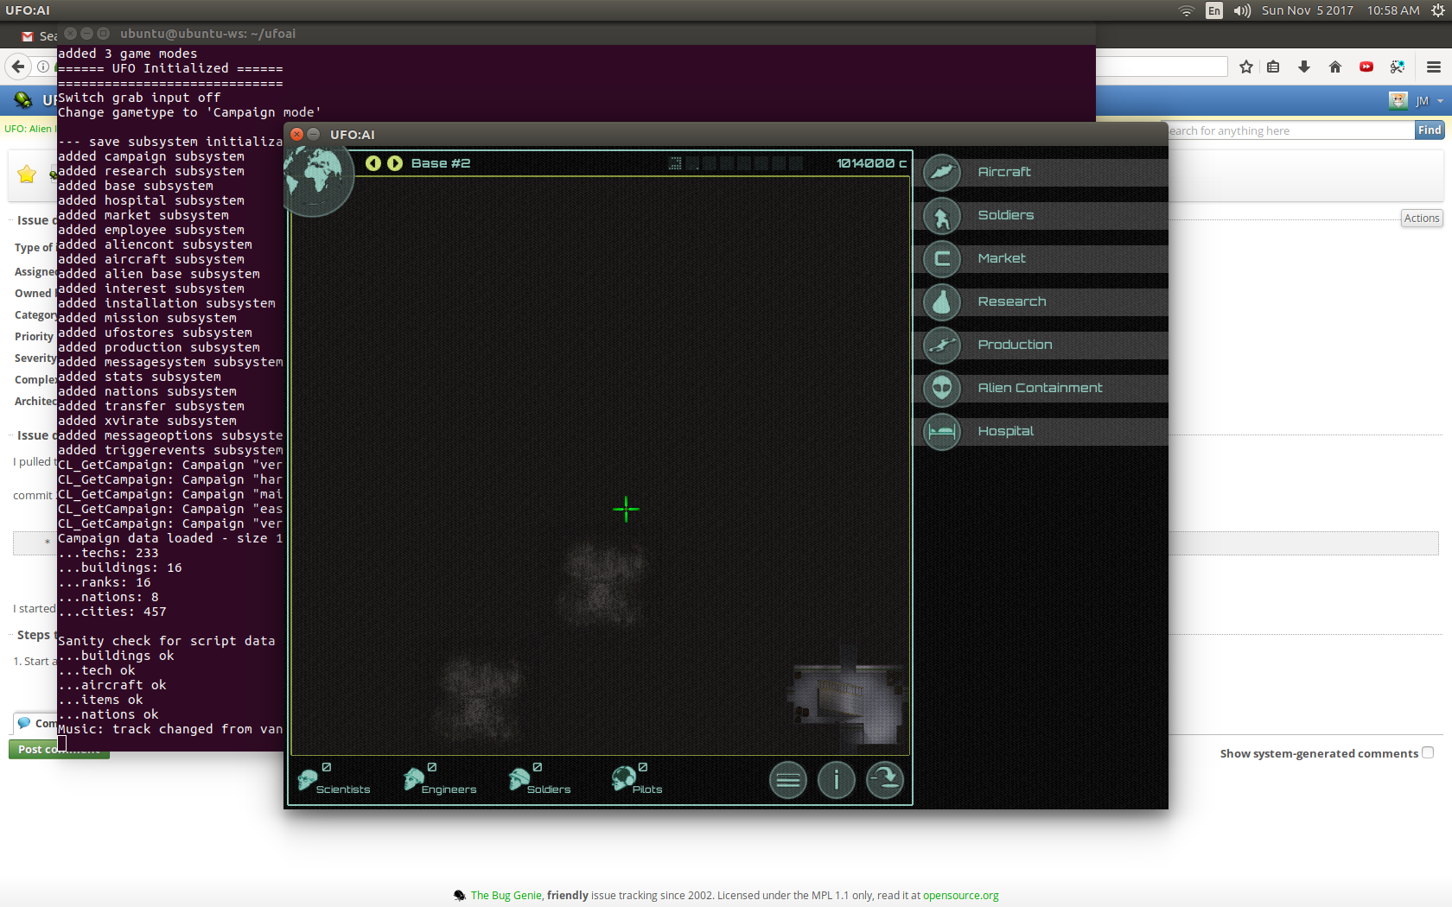Bookmark page with star icon in browser
This screenshot has height=907, width=1452.
[x=1245, y=67]
